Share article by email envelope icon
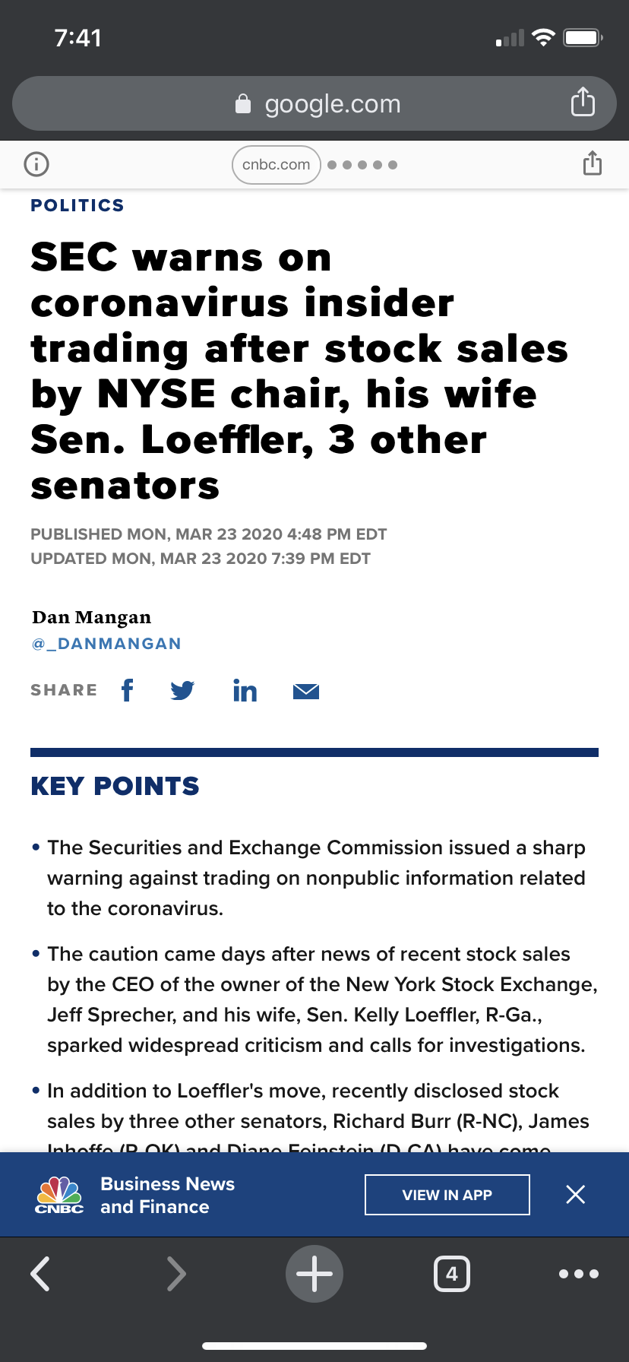The width and height of the screenshot is (629, 1362). click(306, 691)
